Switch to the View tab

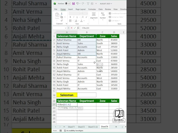(115, 9)
